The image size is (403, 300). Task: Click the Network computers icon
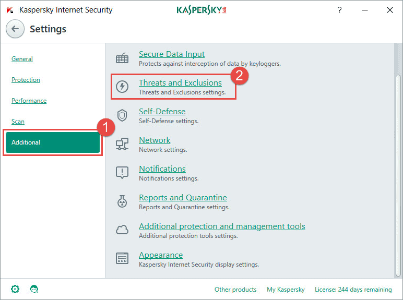pos(122,145)
